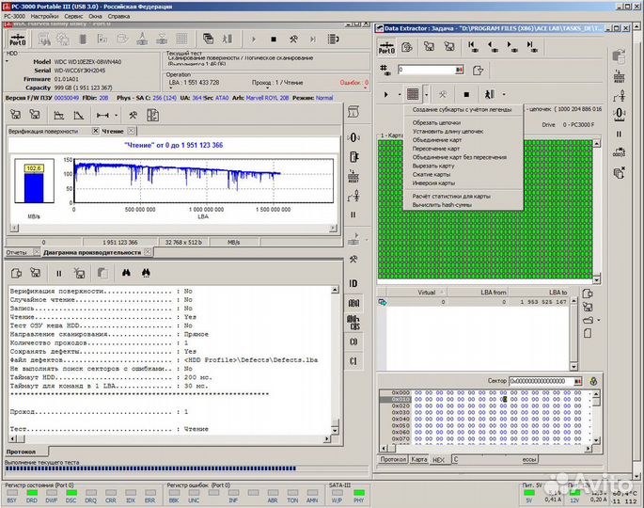The height and width of the screenshot is (508, 644).
Task: Click the Virtual column header
Action: tap(426, 293)
